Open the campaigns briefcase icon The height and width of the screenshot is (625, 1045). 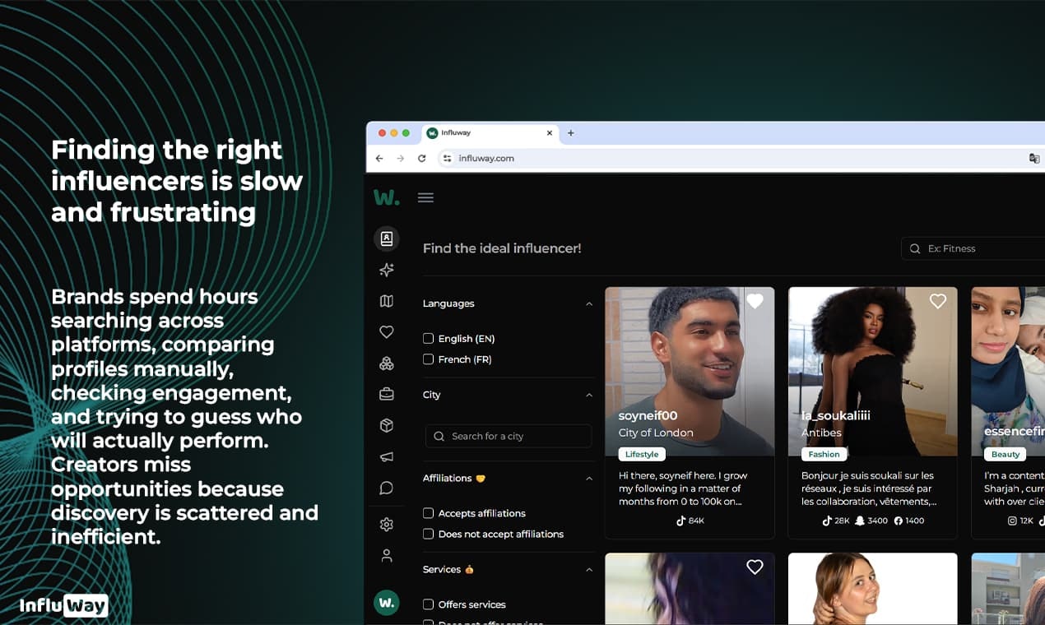coord(387,394)
